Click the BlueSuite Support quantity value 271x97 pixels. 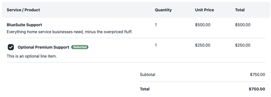[156, 25]
